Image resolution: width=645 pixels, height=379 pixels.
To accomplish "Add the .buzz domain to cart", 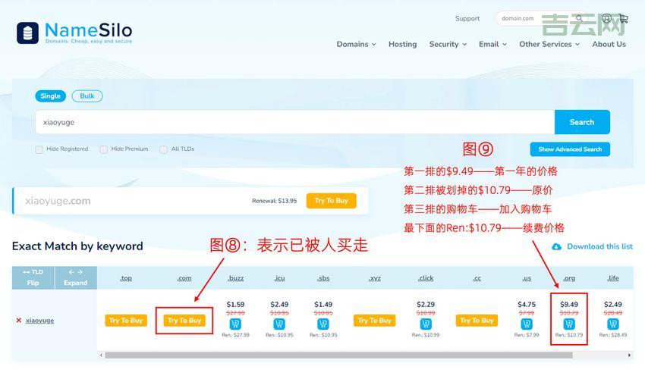I will click(235, 324).
